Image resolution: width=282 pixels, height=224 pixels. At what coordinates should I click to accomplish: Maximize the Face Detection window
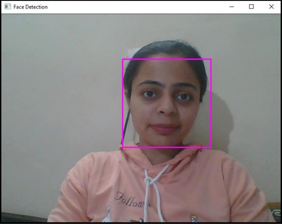(x=251, y=7)
